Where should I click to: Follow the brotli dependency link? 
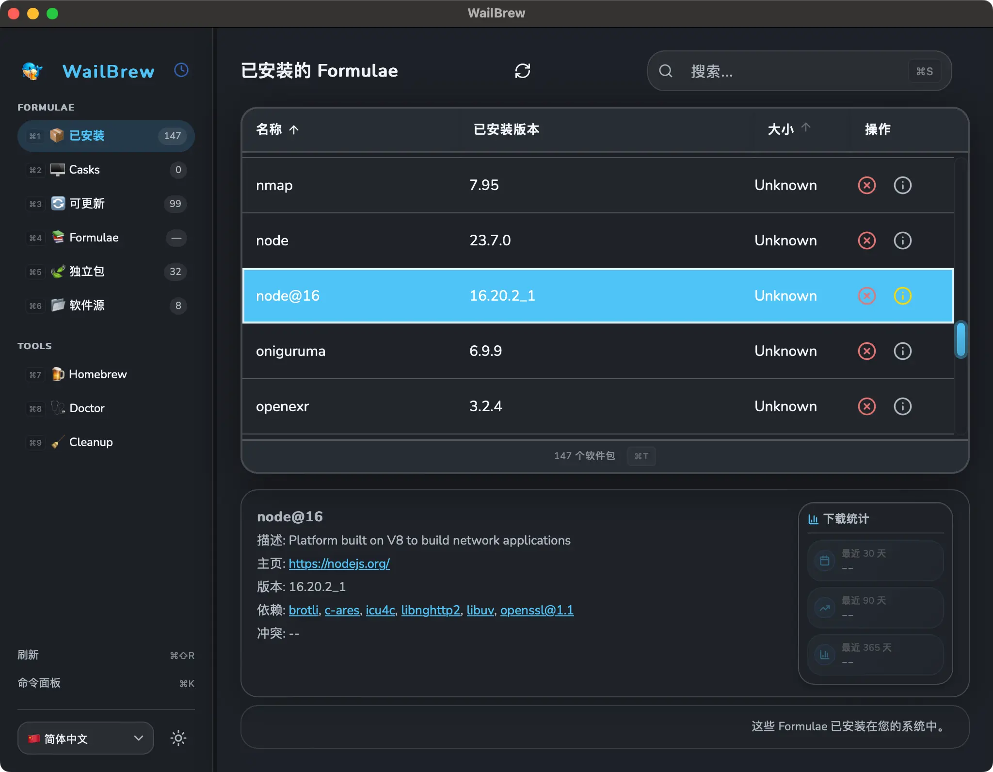pyautogui.click(x=304, y=610)
